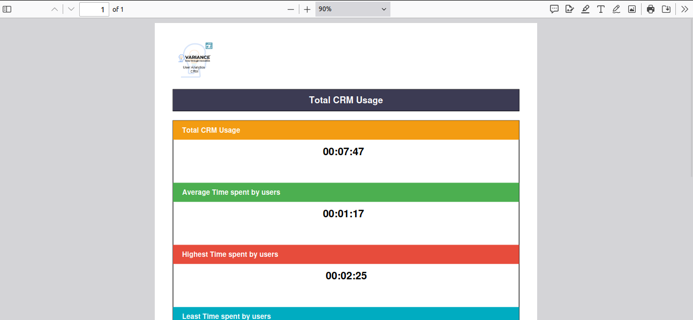The width and height of the screenshot is (693, 320).
Task: Select the Highlight tool
Action: [585, 9]
